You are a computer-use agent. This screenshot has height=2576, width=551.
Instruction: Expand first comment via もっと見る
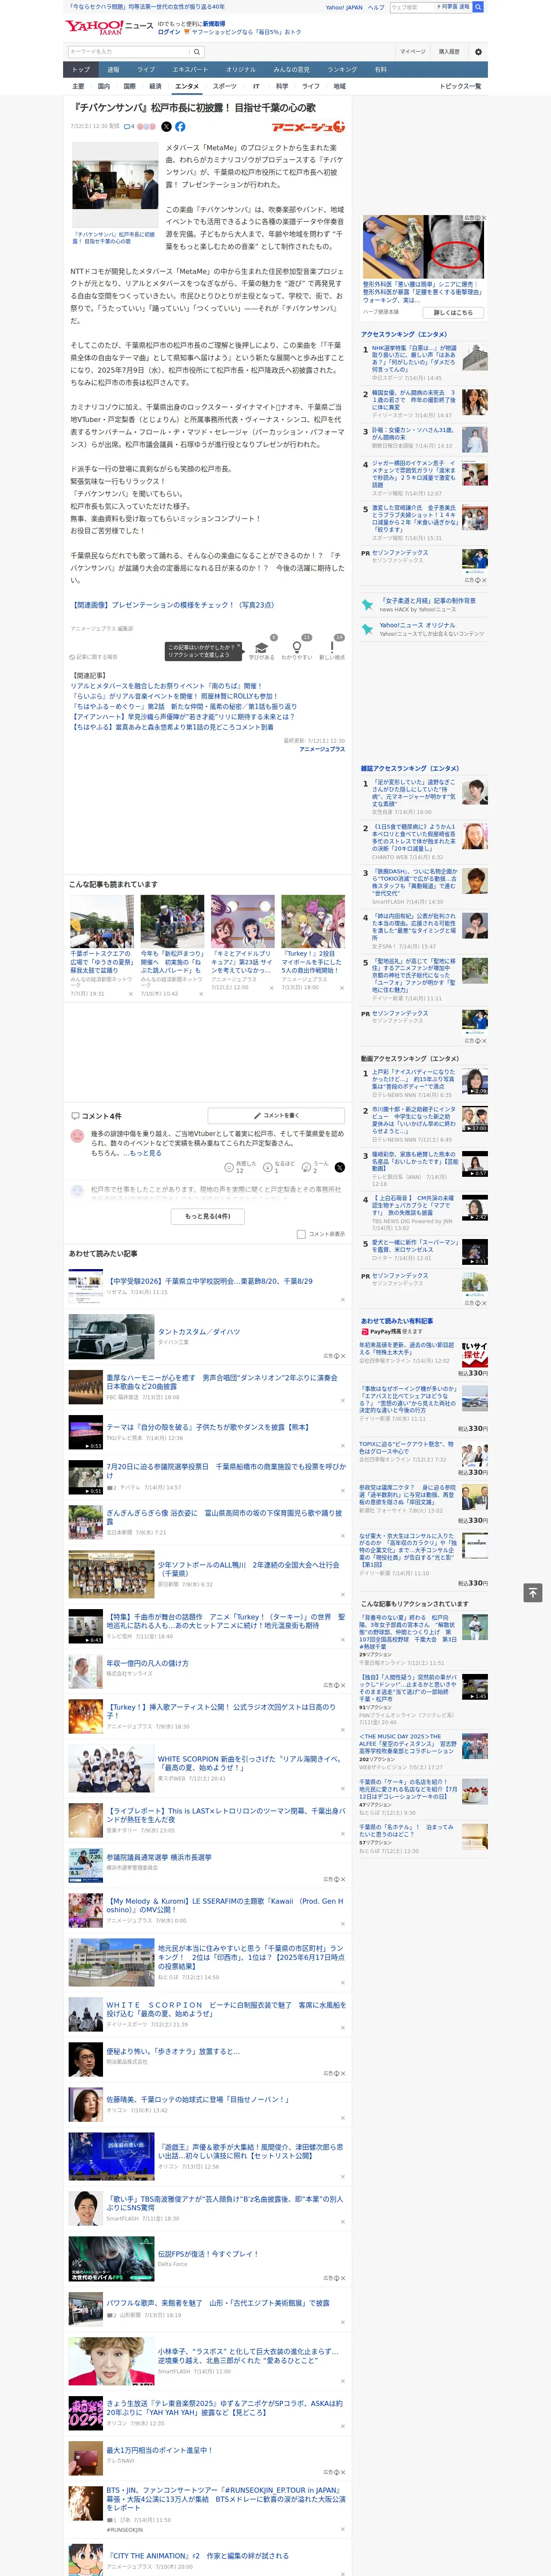[x=145, y=1153]
